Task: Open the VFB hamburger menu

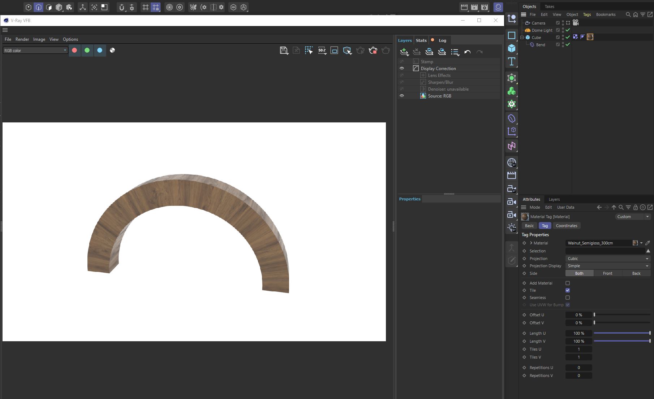Action: (5, 30)
